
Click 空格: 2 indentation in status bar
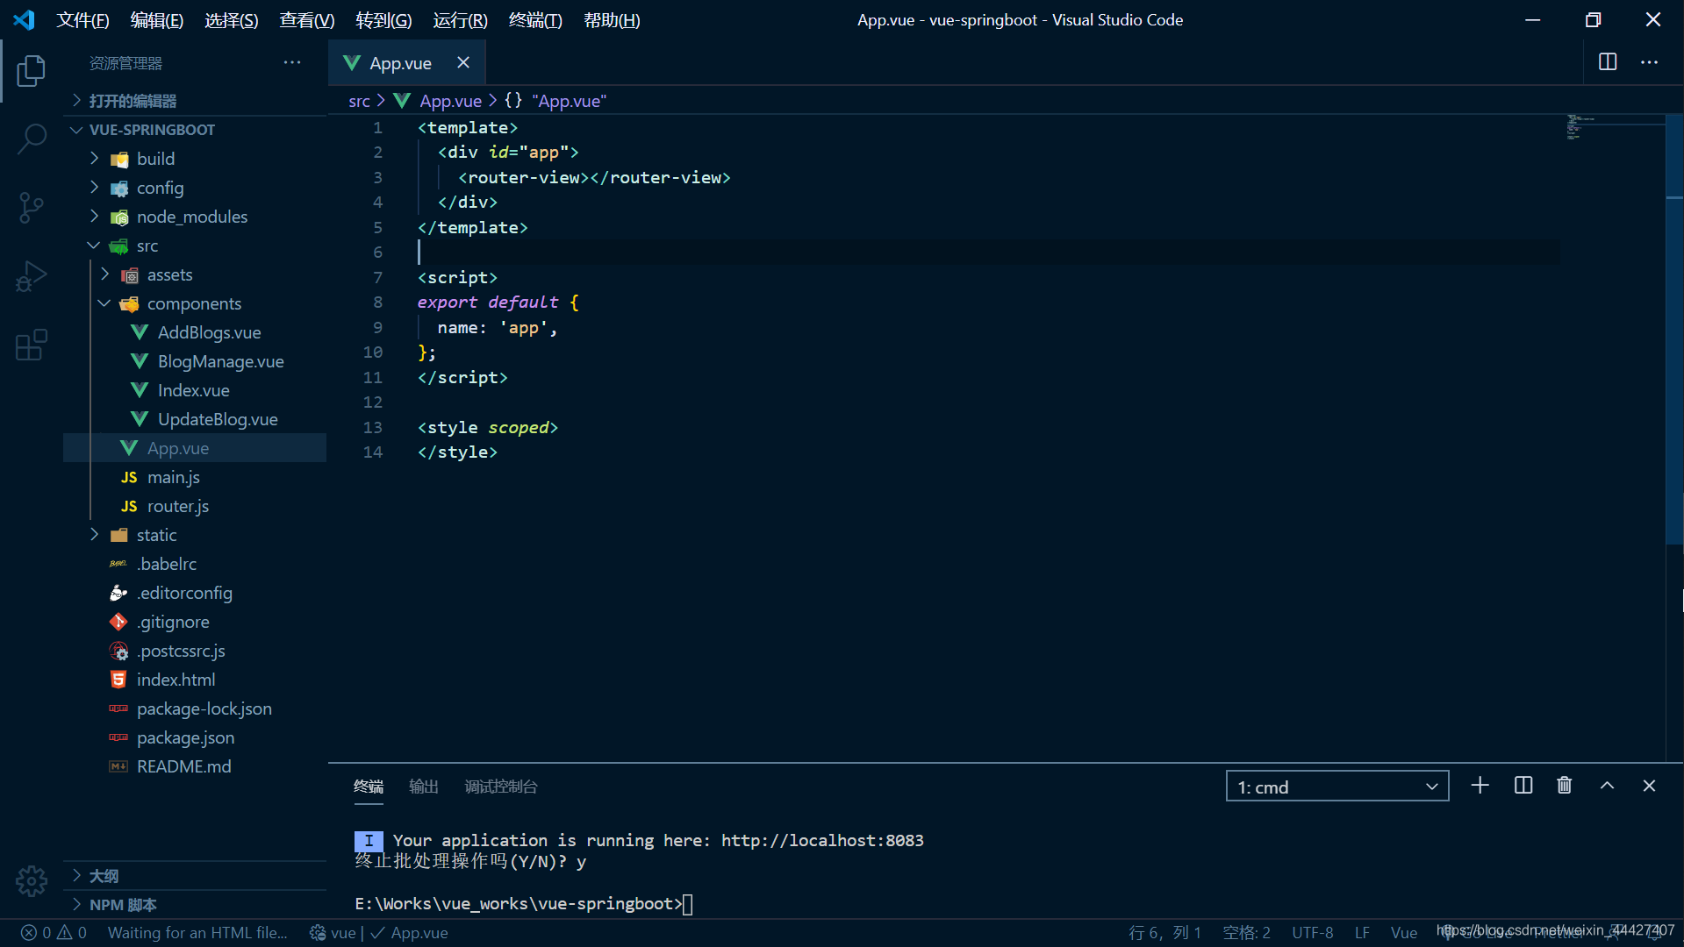(1246, 933)
